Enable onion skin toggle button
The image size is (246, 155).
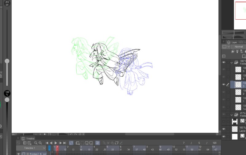[x=97, y=143]
